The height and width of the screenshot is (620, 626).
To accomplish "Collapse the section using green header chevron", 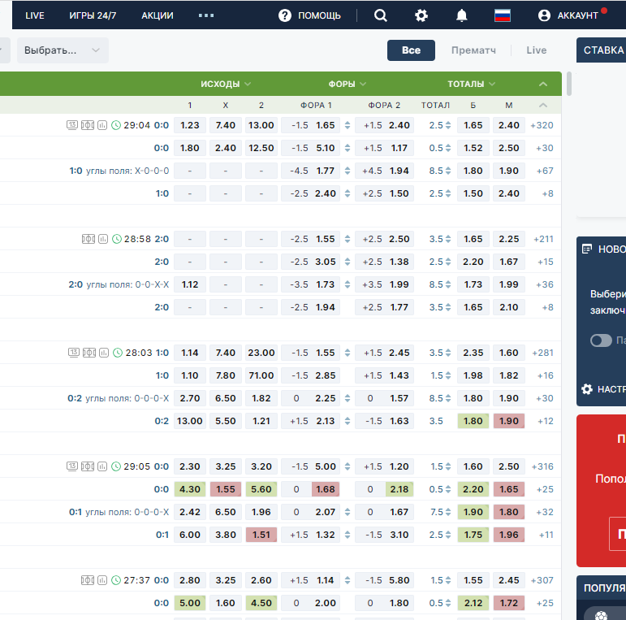I will 543,84.
